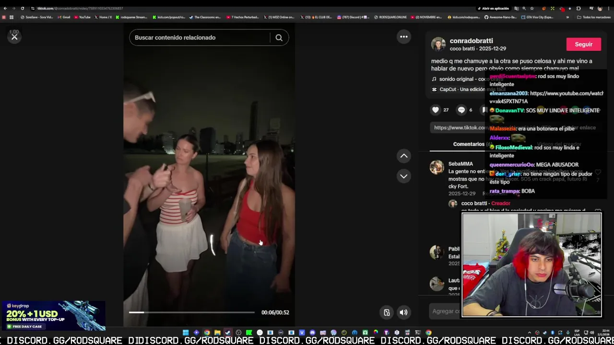The height and width of the screenshot is (345, 614).
Task: Click the first Chrome icon on taskbar
Action: pyautogui.click(x=207, y=333)
